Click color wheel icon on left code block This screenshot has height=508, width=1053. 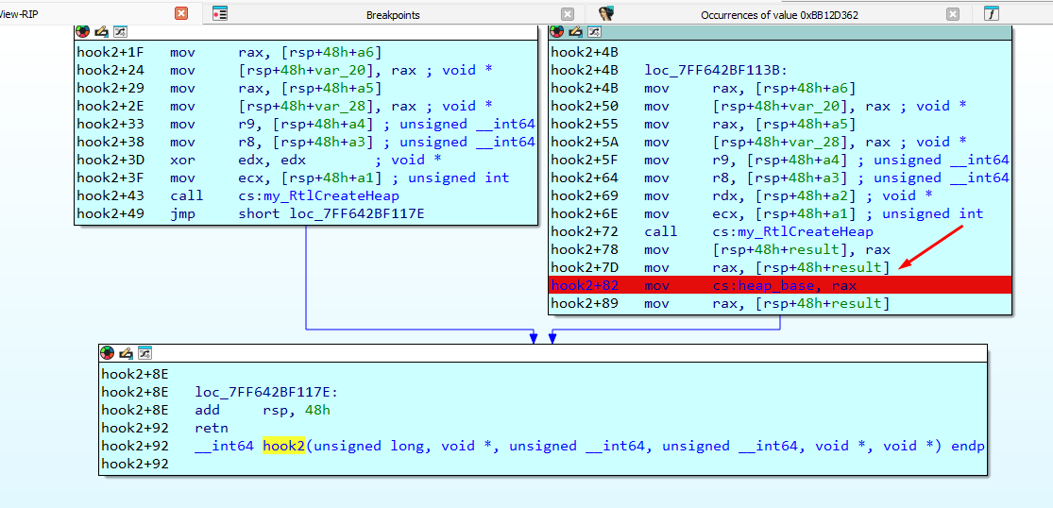(x=82, y=31)
